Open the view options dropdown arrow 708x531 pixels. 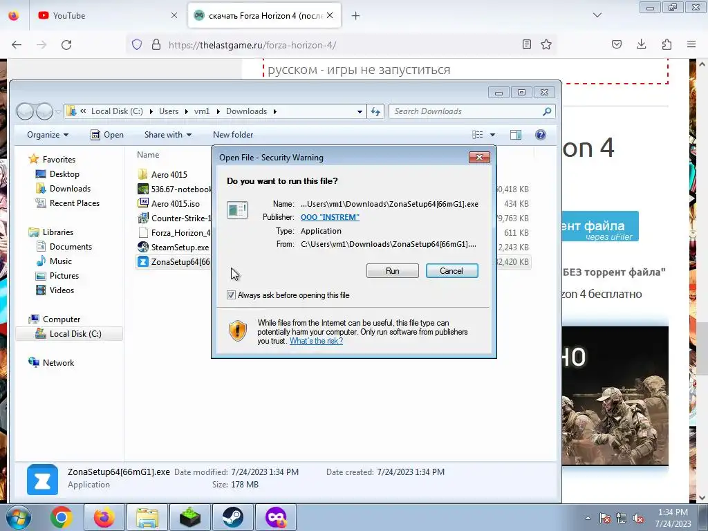pyautogui.click(x=492, y=135)
